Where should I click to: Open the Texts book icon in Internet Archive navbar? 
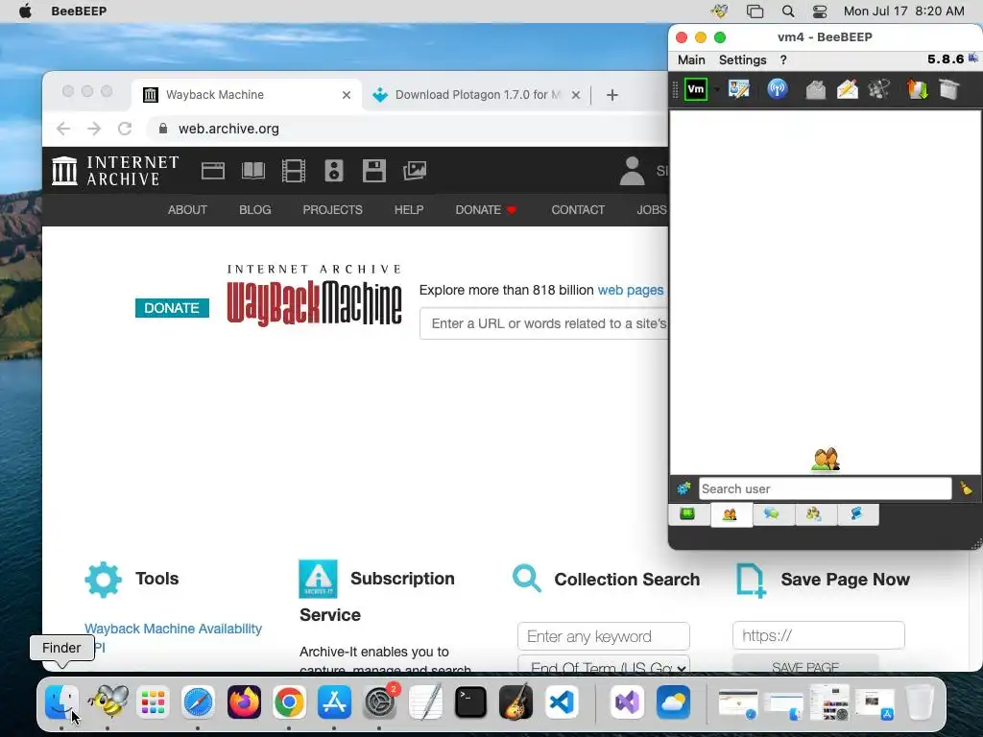pos(253,171)
